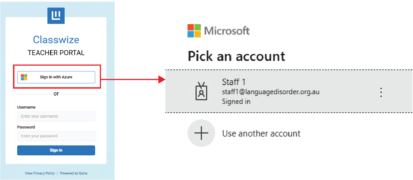Image resolution: width=413 pixels, height=180 pixels.
Task: Focus the Password input field
Action: click(x=56, y=136)
